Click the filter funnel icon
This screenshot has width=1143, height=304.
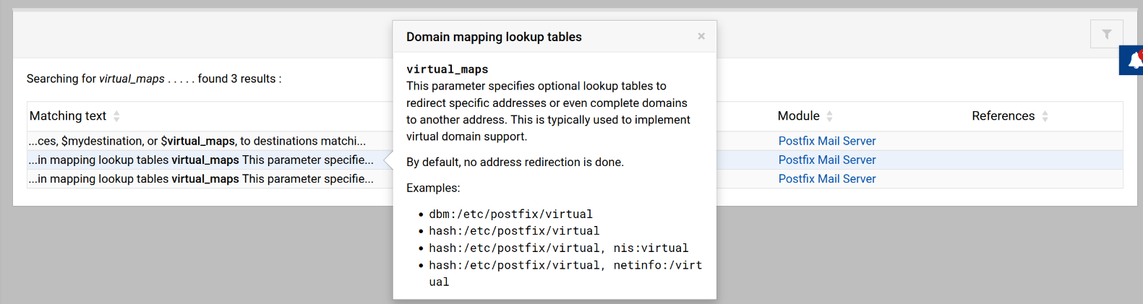[1106, 34]
